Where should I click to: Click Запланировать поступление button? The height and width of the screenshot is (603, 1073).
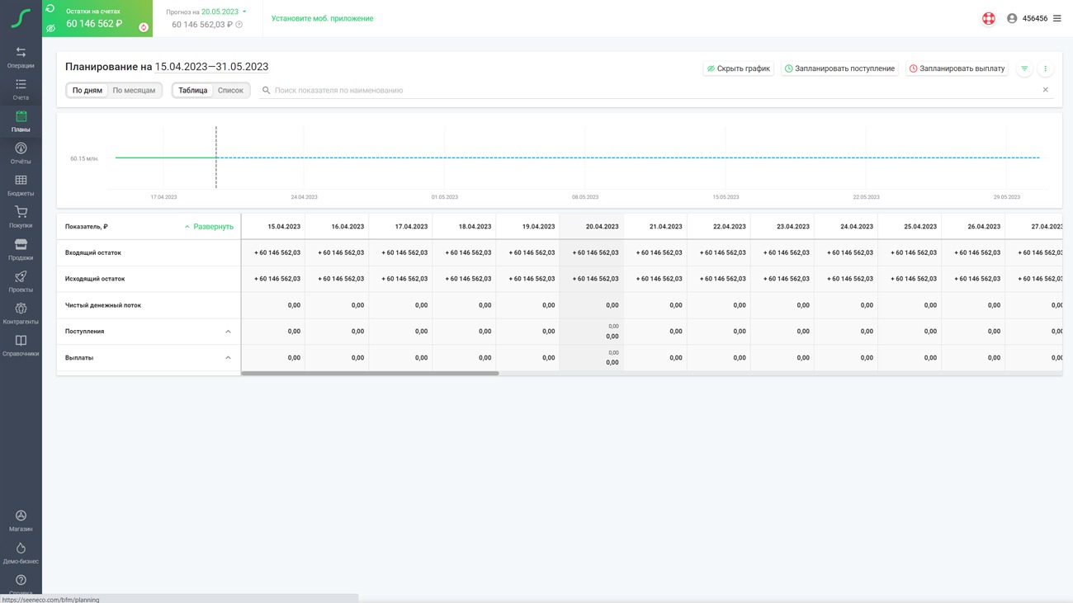(839, 68)
